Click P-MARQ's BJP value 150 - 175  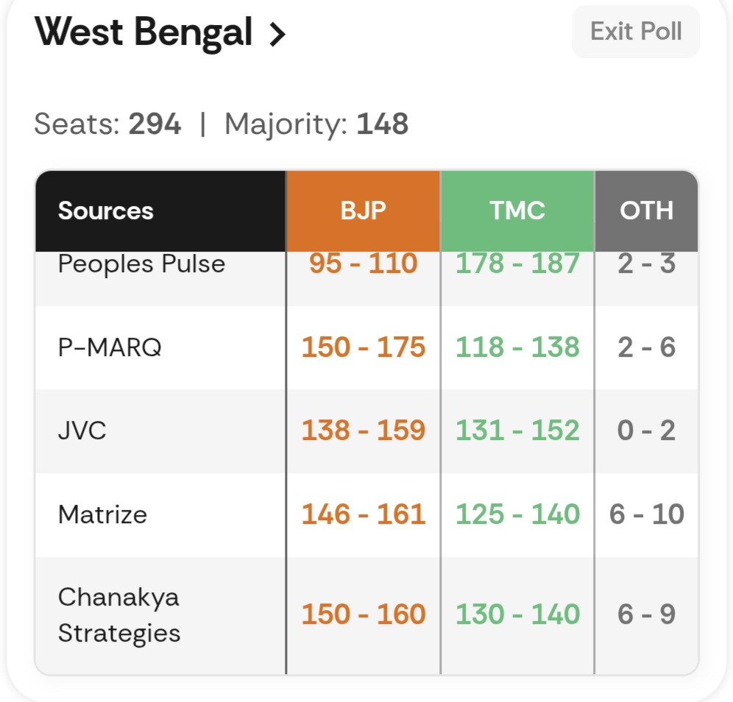coord(364,347)
